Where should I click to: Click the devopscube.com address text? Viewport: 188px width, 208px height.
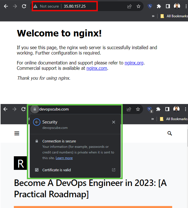click(x=54, y=109)
